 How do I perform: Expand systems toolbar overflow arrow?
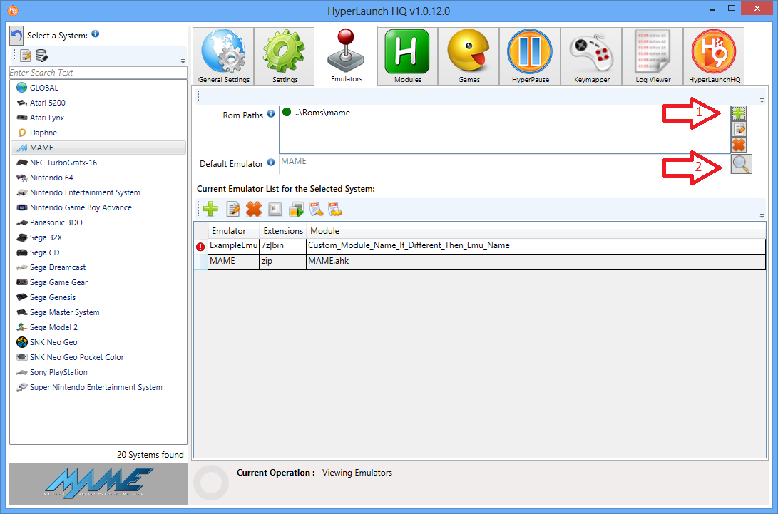pos(183,61)
